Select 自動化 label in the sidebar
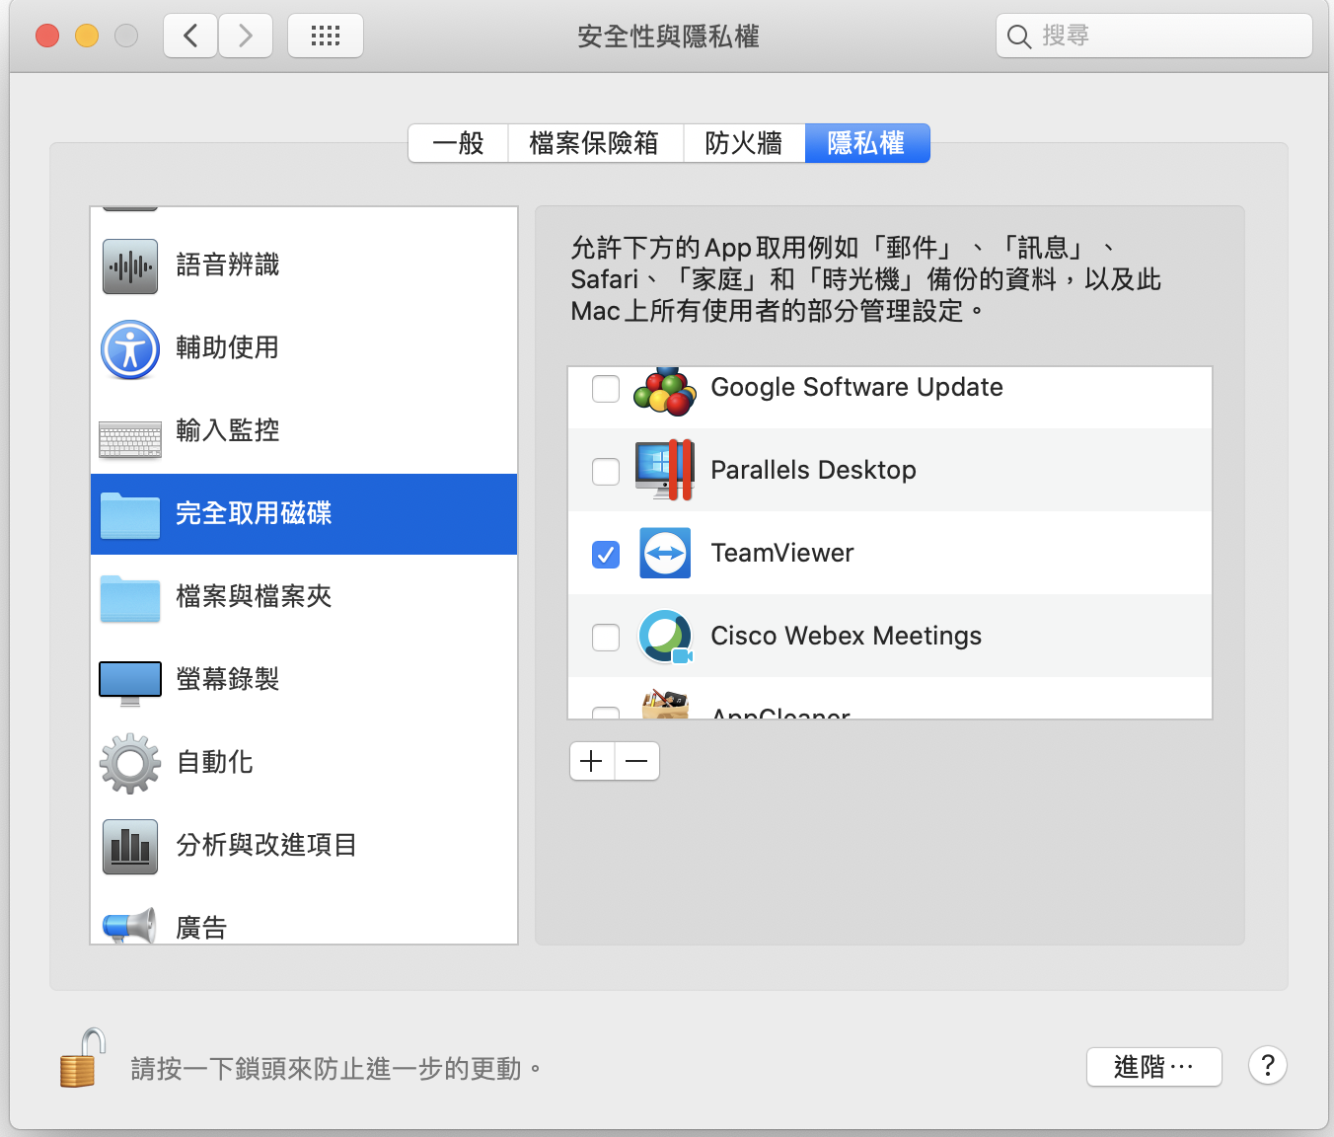 215,762
